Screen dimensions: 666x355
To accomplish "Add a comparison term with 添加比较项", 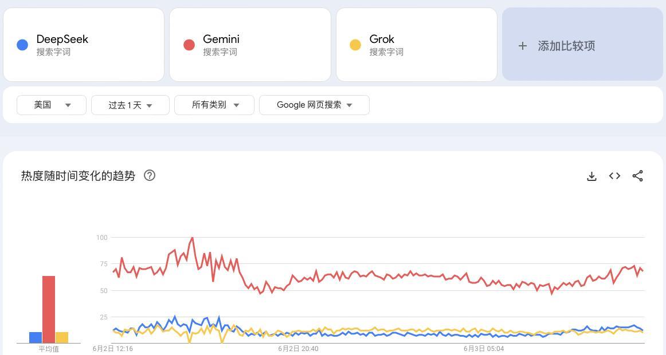I will point(582,45).
